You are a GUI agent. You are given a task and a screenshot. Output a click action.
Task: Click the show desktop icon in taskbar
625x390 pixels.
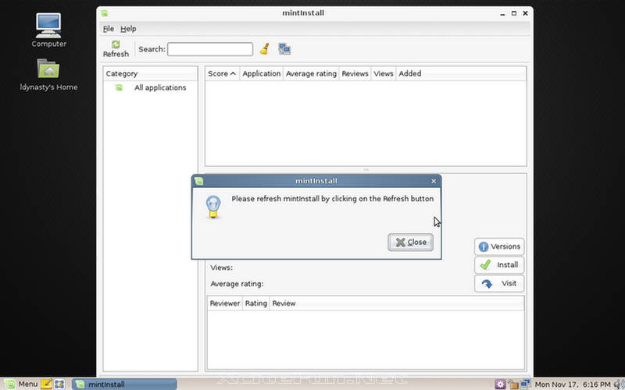(x=59, y=384)
